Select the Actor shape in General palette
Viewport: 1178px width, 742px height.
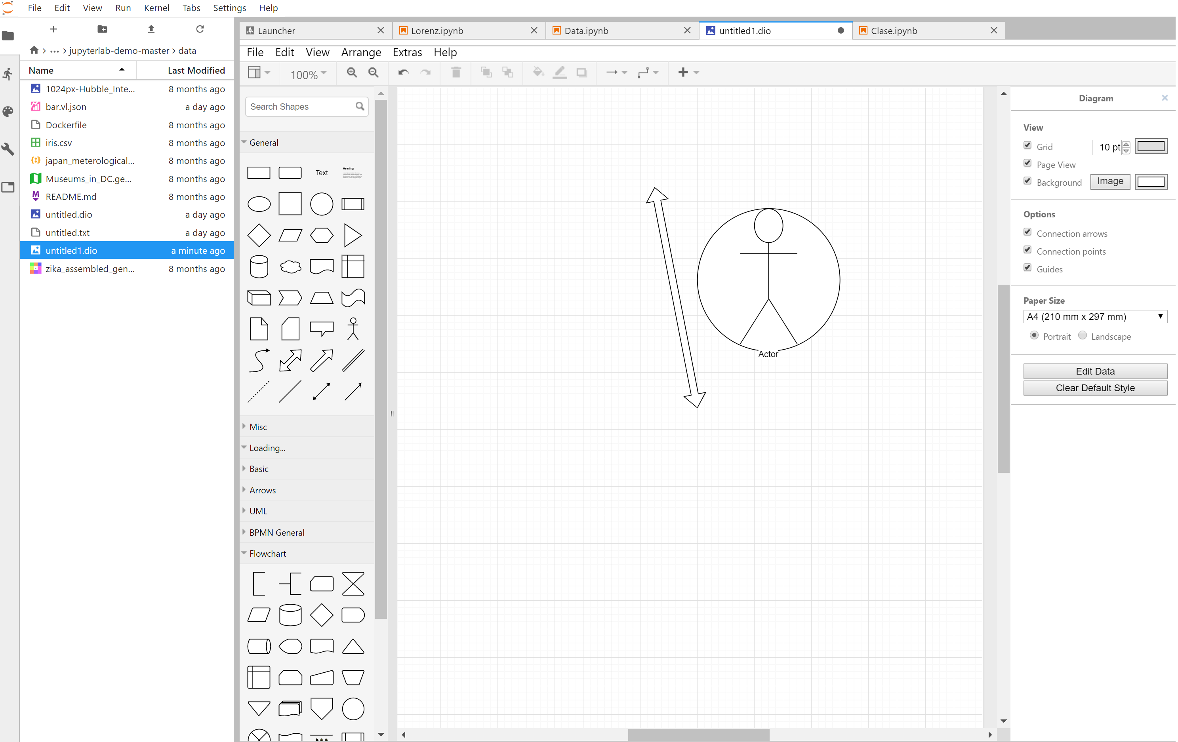(353, 329)
